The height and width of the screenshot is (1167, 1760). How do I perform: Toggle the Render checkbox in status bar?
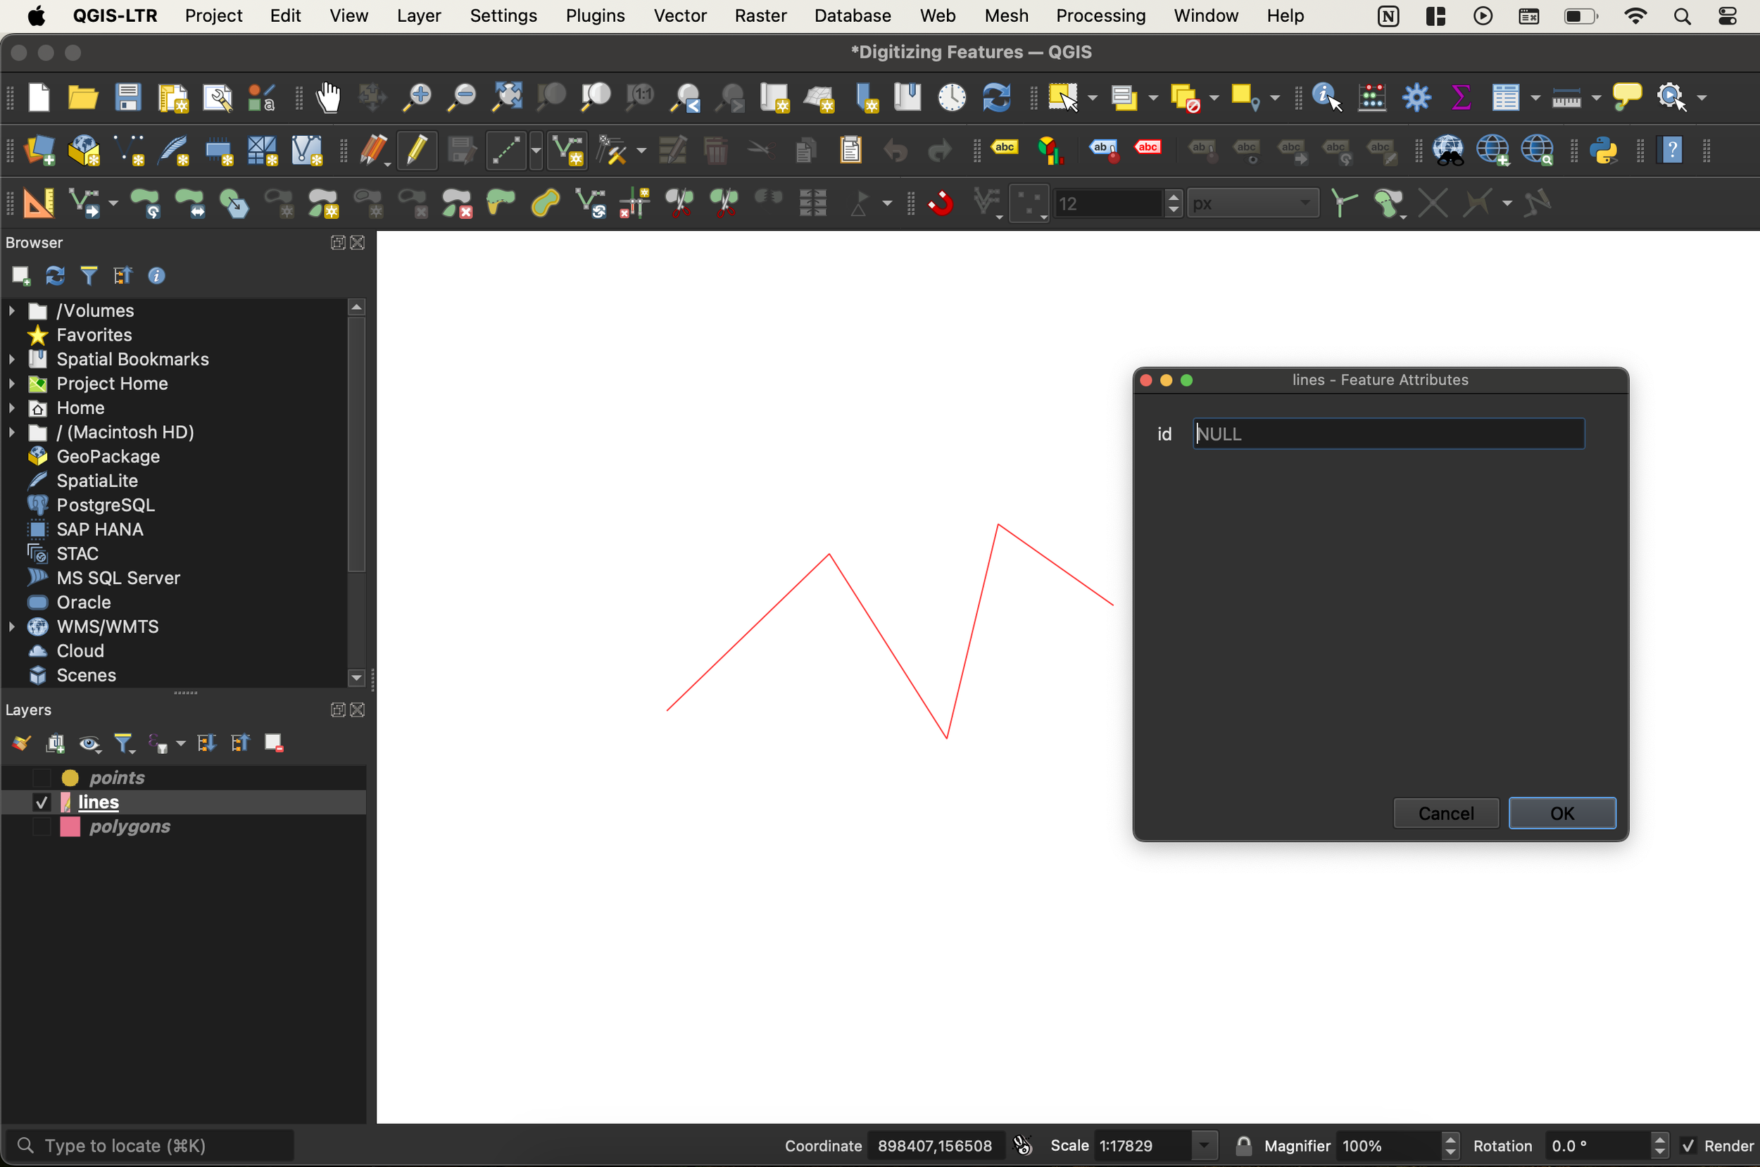[1689, 1145]
